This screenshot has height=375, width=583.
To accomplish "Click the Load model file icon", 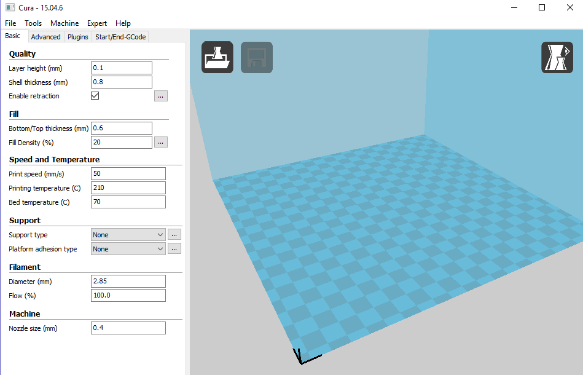I will tap(217, 57).
